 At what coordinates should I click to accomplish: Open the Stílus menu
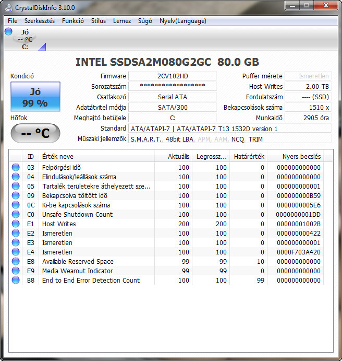pyautogui.click(x=99, y=21)
